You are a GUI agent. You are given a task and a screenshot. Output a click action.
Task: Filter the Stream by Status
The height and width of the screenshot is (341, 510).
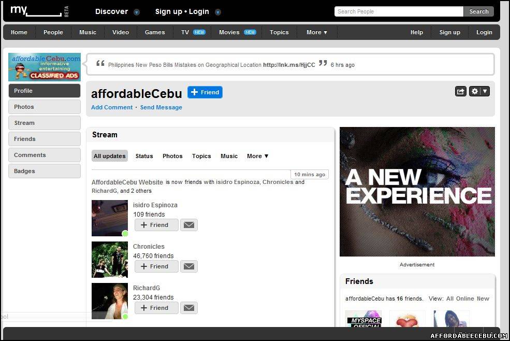[144, 156]
